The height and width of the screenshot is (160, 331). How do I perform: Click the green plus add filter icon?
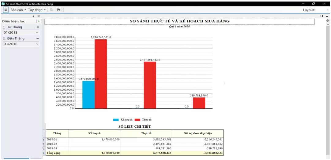pos(39,21)
